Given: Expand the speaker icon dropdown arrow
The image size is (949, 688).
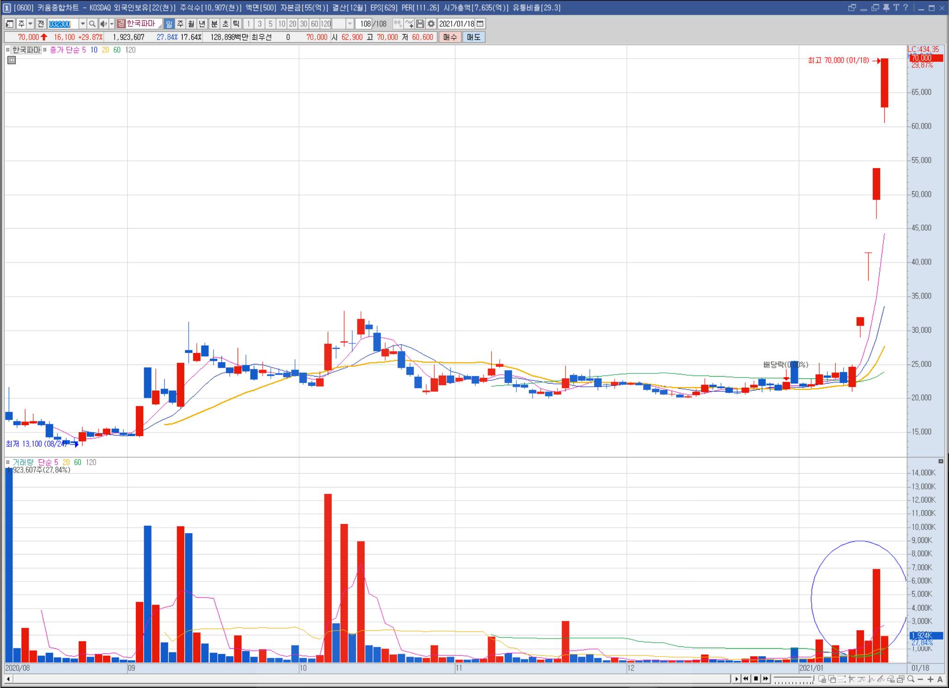Looking at the screenshot, I should tap(112, 24).
